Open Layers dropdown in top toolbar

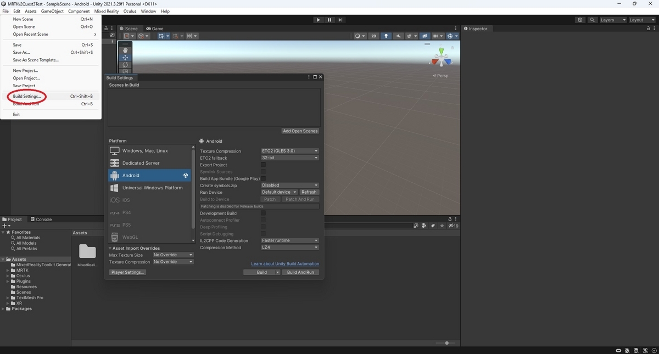click(612, 20)
